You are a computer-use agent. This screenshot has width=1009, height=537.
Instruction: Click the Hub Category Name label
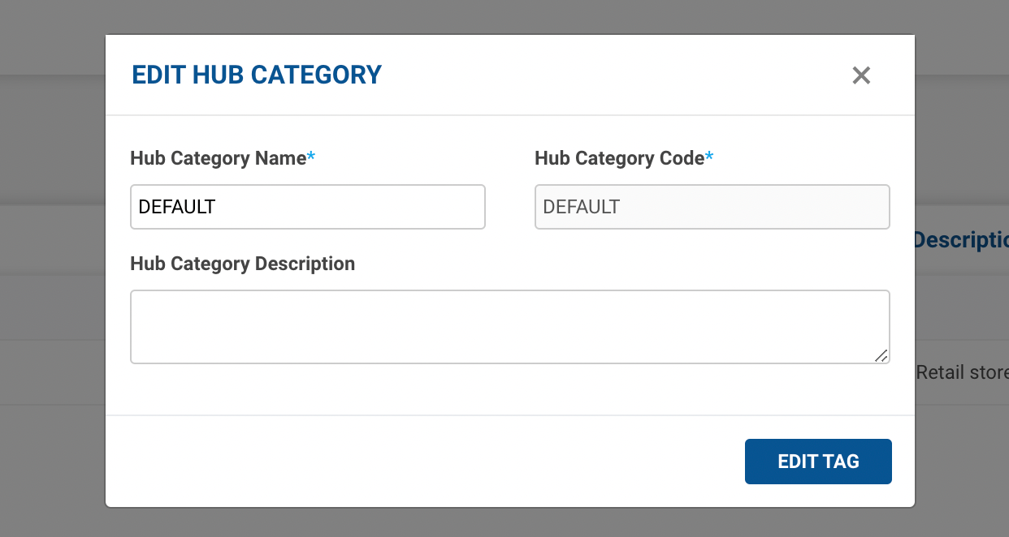coord(218,158)
